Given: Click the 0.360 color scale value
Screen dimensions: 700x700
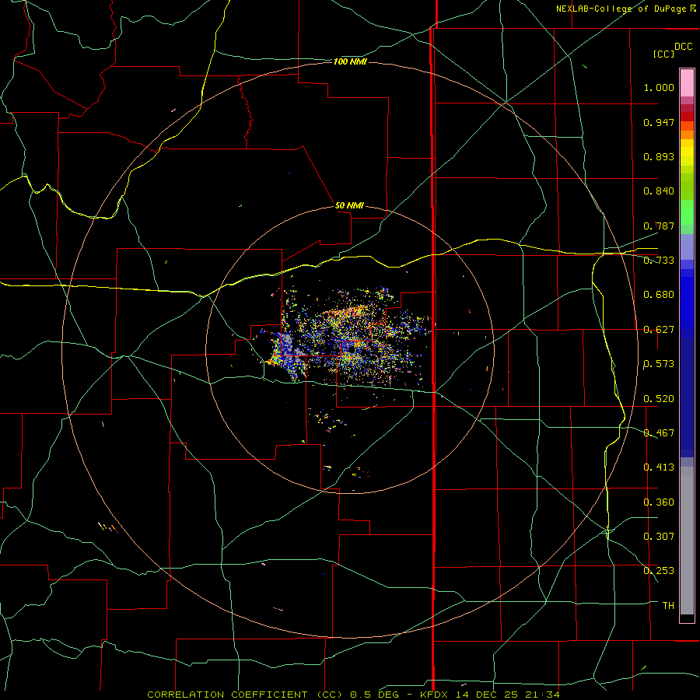Looking at the screenshot, I should tap(659, 502).
